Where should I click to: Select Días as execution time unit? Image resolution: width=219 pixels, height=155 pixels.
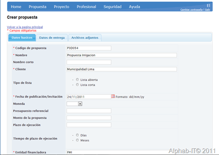coord(78,135)
